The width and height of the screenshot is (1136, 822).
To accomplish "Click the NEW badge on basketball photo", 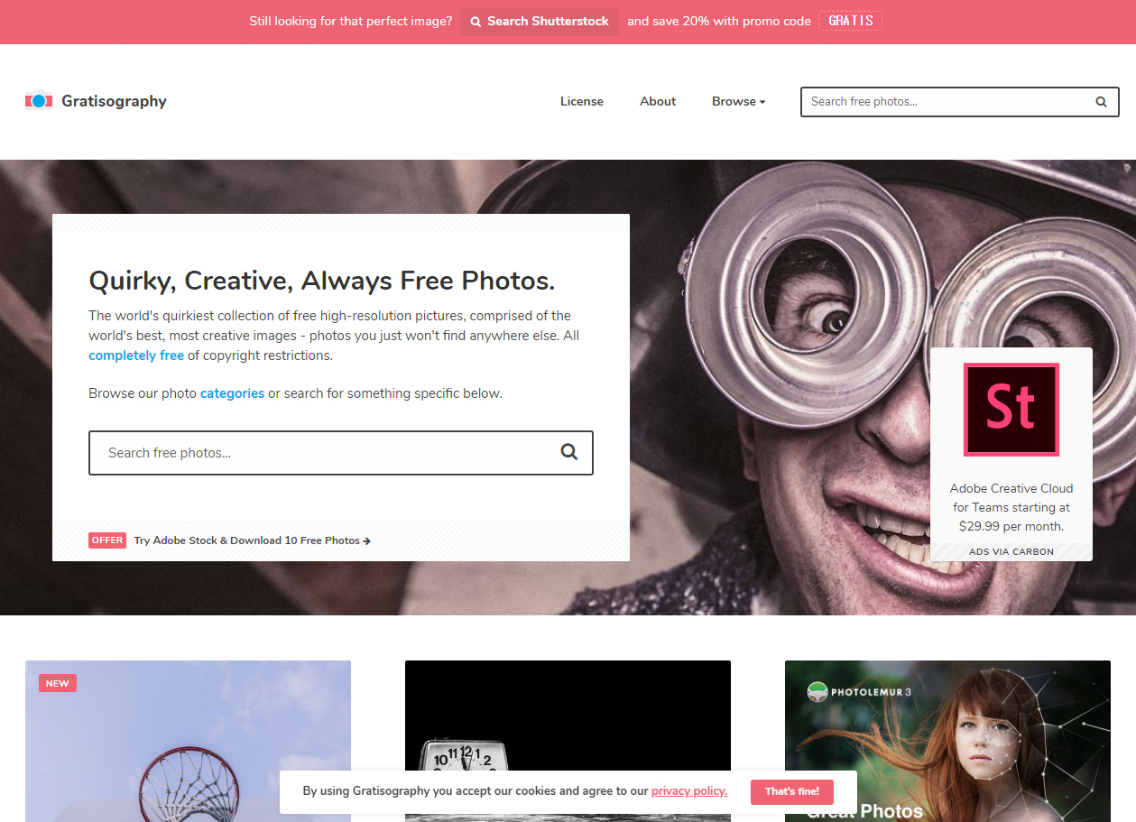I will [x=58, y=683].
